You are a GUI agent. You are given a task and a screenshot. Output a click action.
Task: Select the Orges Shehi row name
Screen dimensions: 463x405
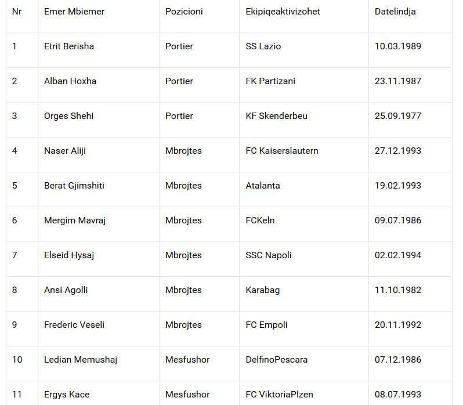click(x=68, y=116)
